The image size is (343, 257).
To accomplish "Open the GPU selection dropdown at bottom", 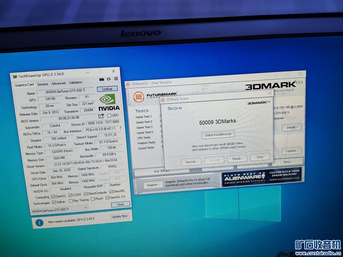I will tap(60, 210).
